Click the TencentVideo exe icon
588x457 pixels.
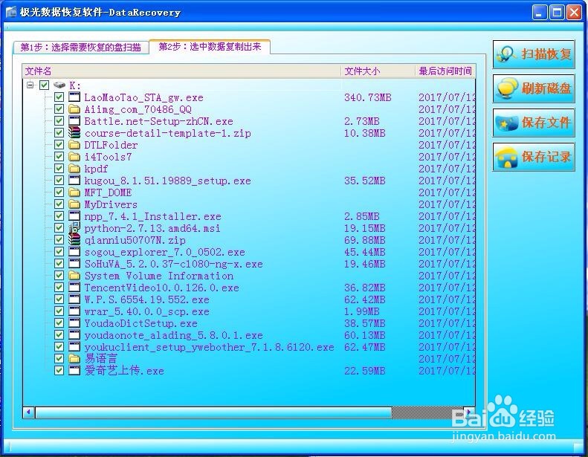(x=74, y=287)
